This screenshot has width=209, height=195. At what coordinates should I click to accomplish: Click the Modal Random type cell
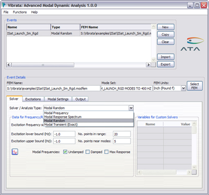click(x=65, y=33)
